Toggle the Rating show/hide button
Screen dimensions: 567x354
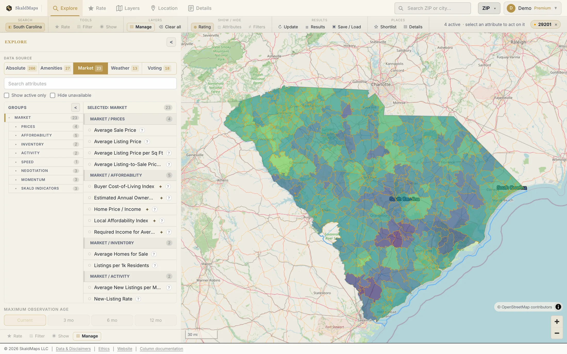[x=202, y=27]
